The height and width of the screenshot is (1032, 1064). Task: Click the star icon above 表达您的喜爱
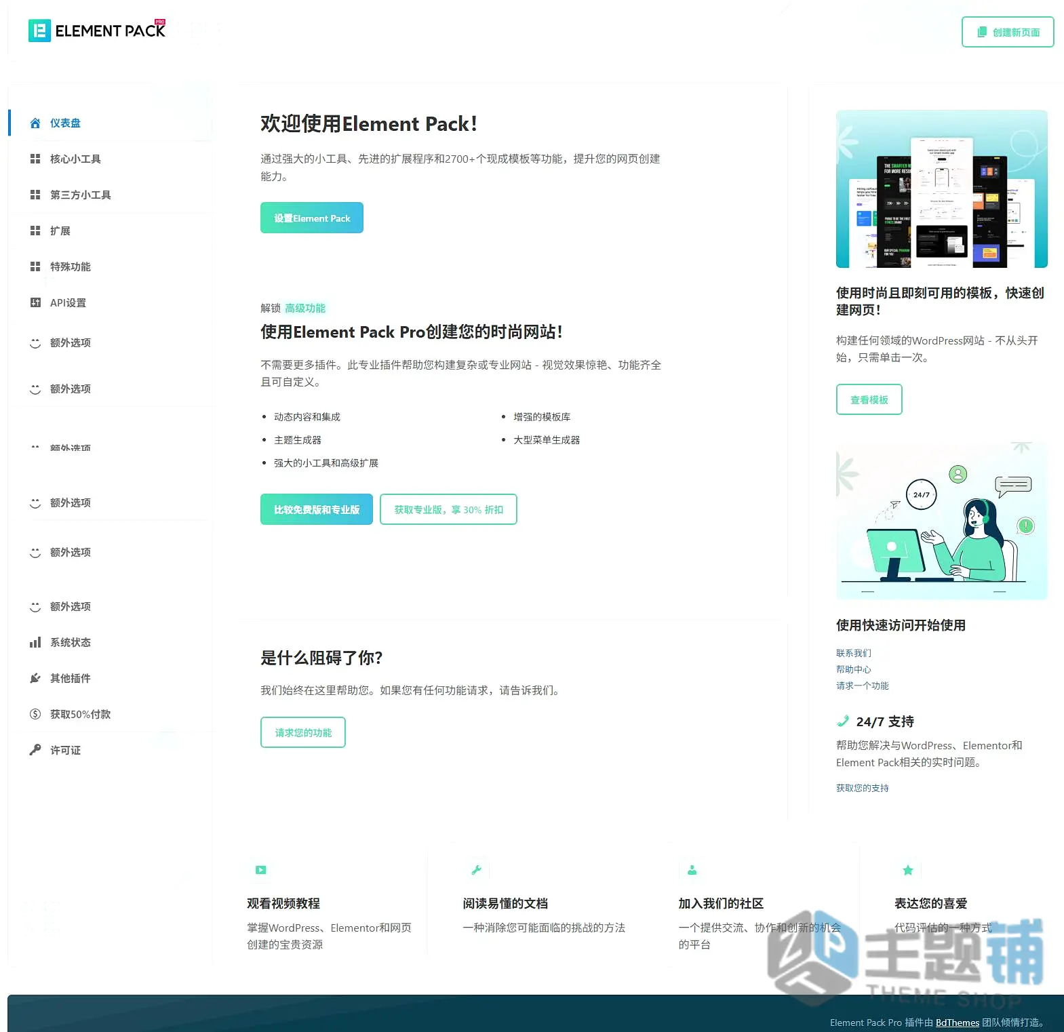[908, 870]
